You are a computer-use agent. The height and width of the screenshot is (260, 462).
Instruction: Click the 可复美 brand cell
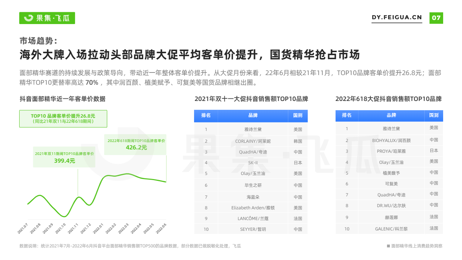391,184
